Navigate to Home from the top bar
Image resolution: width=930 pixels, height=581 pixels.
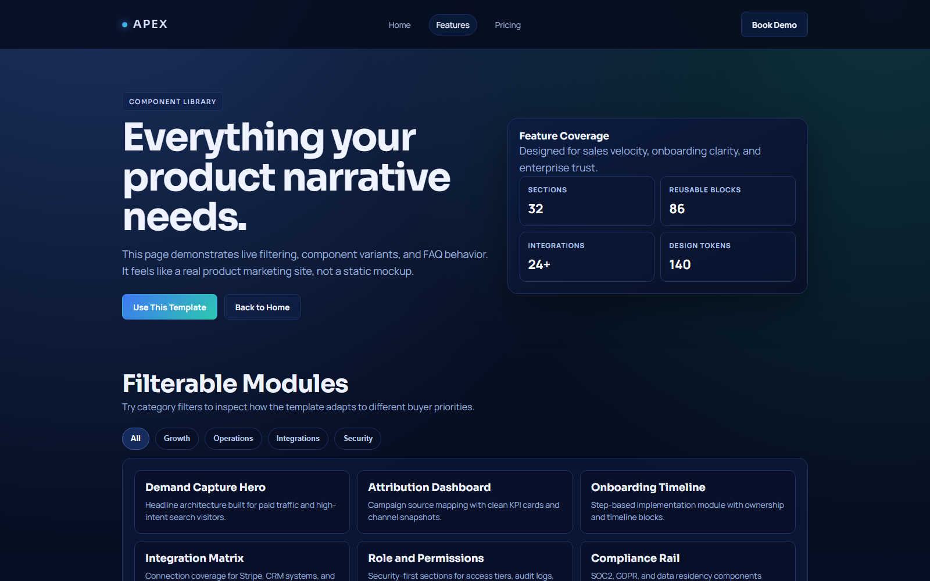[399, 25]
